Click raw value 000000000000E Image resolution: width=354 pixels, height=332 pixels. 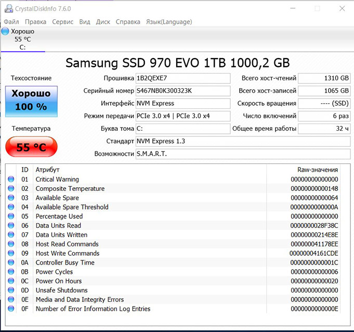pyautogui.click(x=314, y=309)
